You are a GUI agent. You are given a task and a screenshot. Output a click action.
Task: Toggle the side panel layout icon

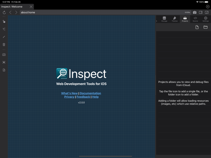click(200, 12)
